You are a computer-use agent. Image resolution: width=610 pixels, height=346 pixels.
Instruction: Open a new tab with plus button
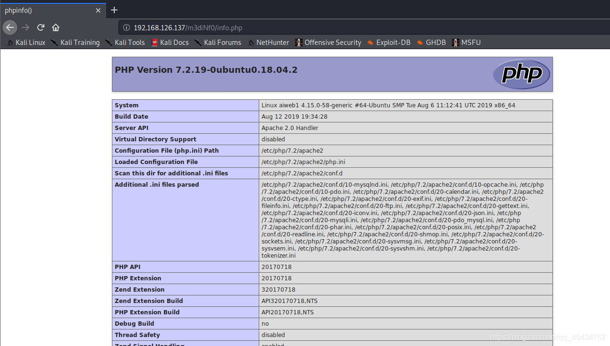tap(114, 10)
